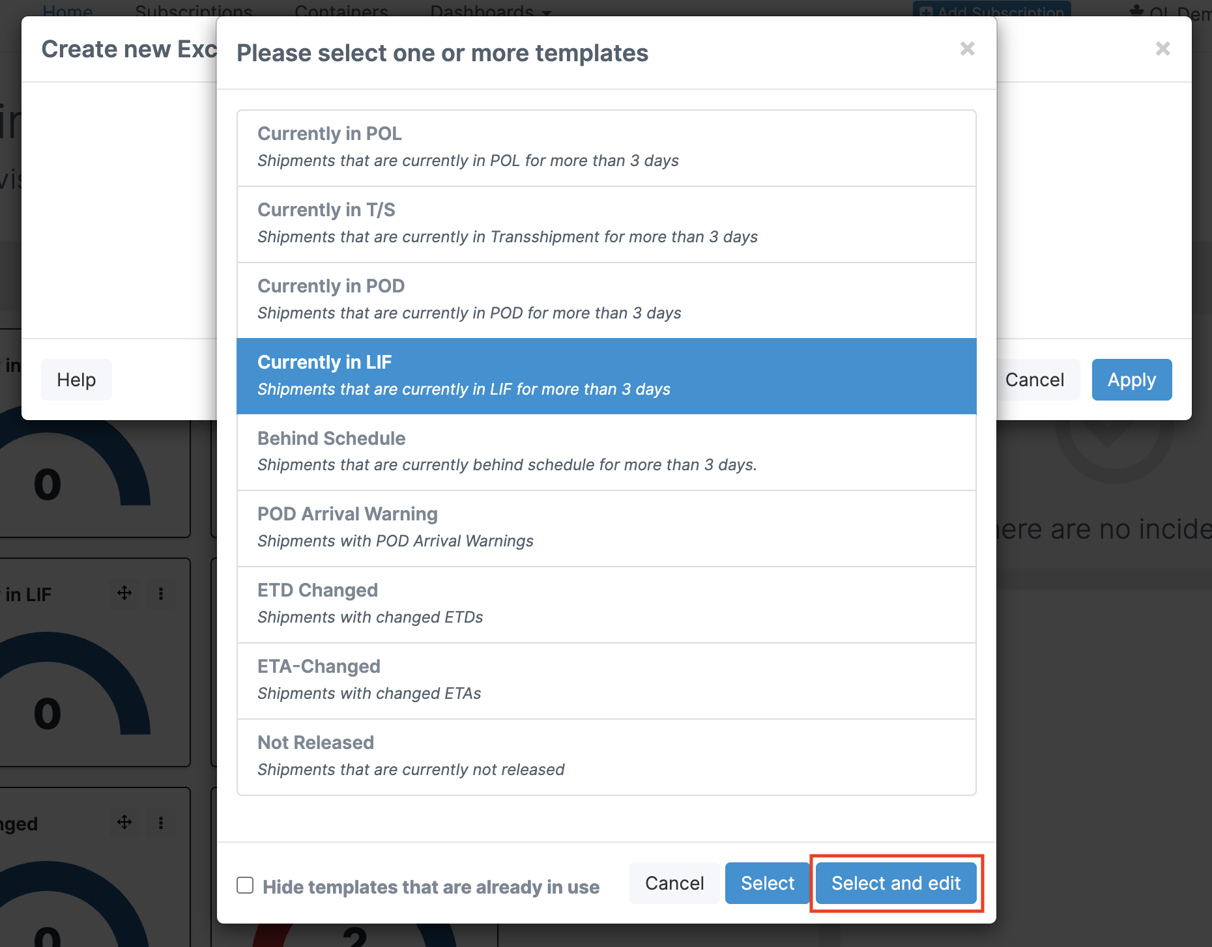
Task: Close the template selection dialog
Action: [968, 49]
